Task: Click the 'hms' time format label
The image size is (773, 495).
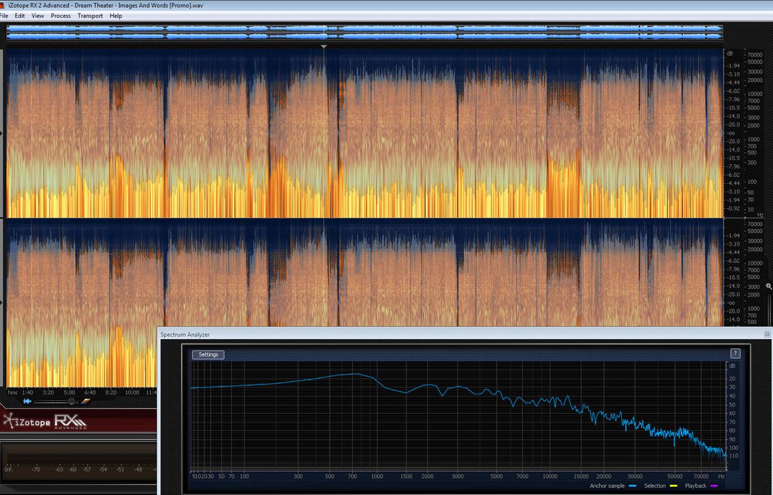Action: pyautogui.click(x=12, y=393)
